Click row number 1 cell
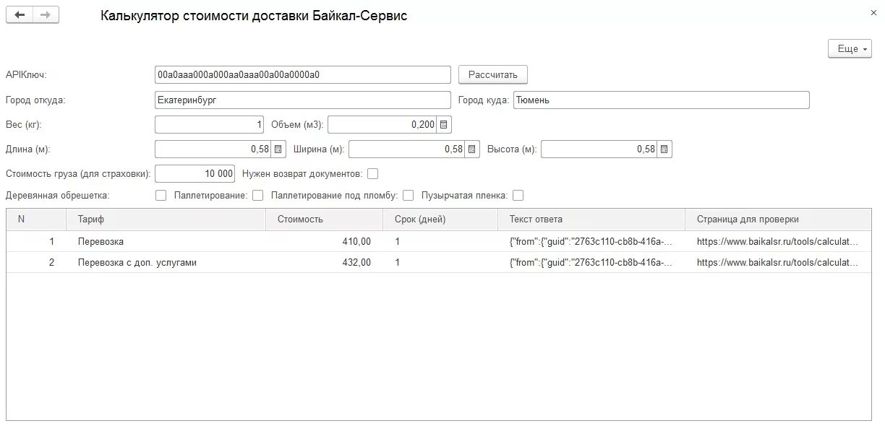This screenshot has height=426, width=885. pos(37,242)
